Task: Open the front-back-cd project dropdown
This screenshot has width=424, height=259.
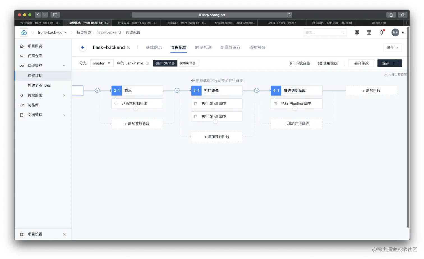Action: click(52, 33)
